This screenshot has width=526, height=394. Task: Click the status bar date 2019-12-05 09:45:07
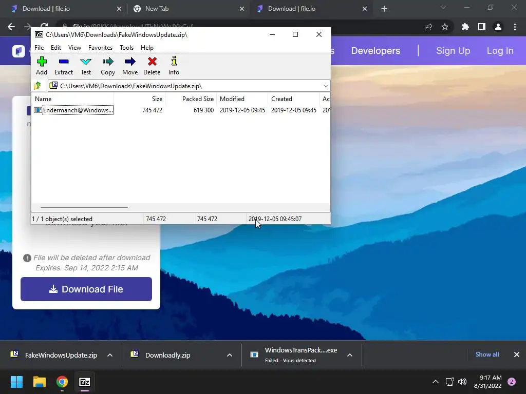[275, 219]
